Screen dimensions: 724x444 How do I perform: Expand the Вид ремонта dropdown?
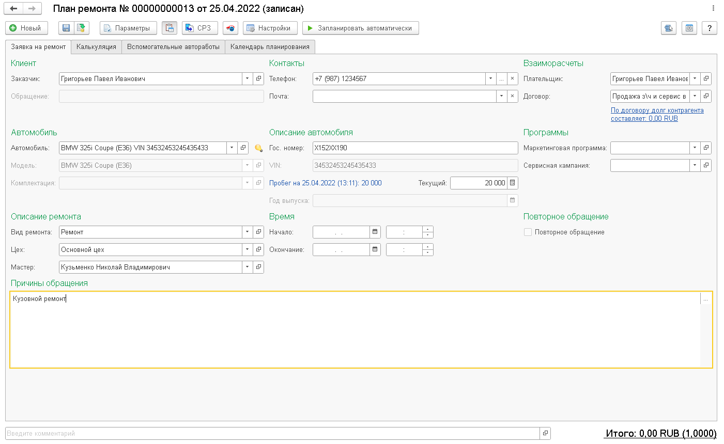pyautogui.click(x=247, y=232)
